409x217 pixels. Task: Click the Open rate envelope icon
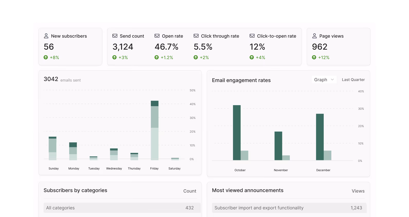point(157,36)
